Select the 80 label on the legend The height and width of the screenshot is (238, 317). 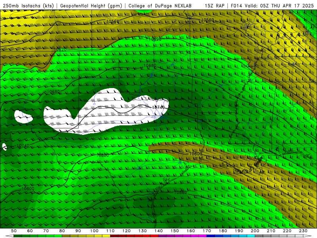point(62,231)
